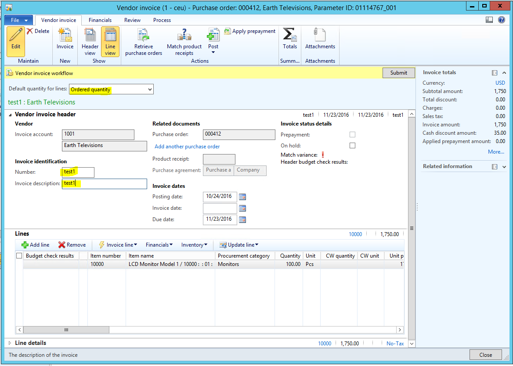This screenshot has height=366, width=513.
Task: Switch to Line view
Action: pyautogui.click(x=110, y=42)
